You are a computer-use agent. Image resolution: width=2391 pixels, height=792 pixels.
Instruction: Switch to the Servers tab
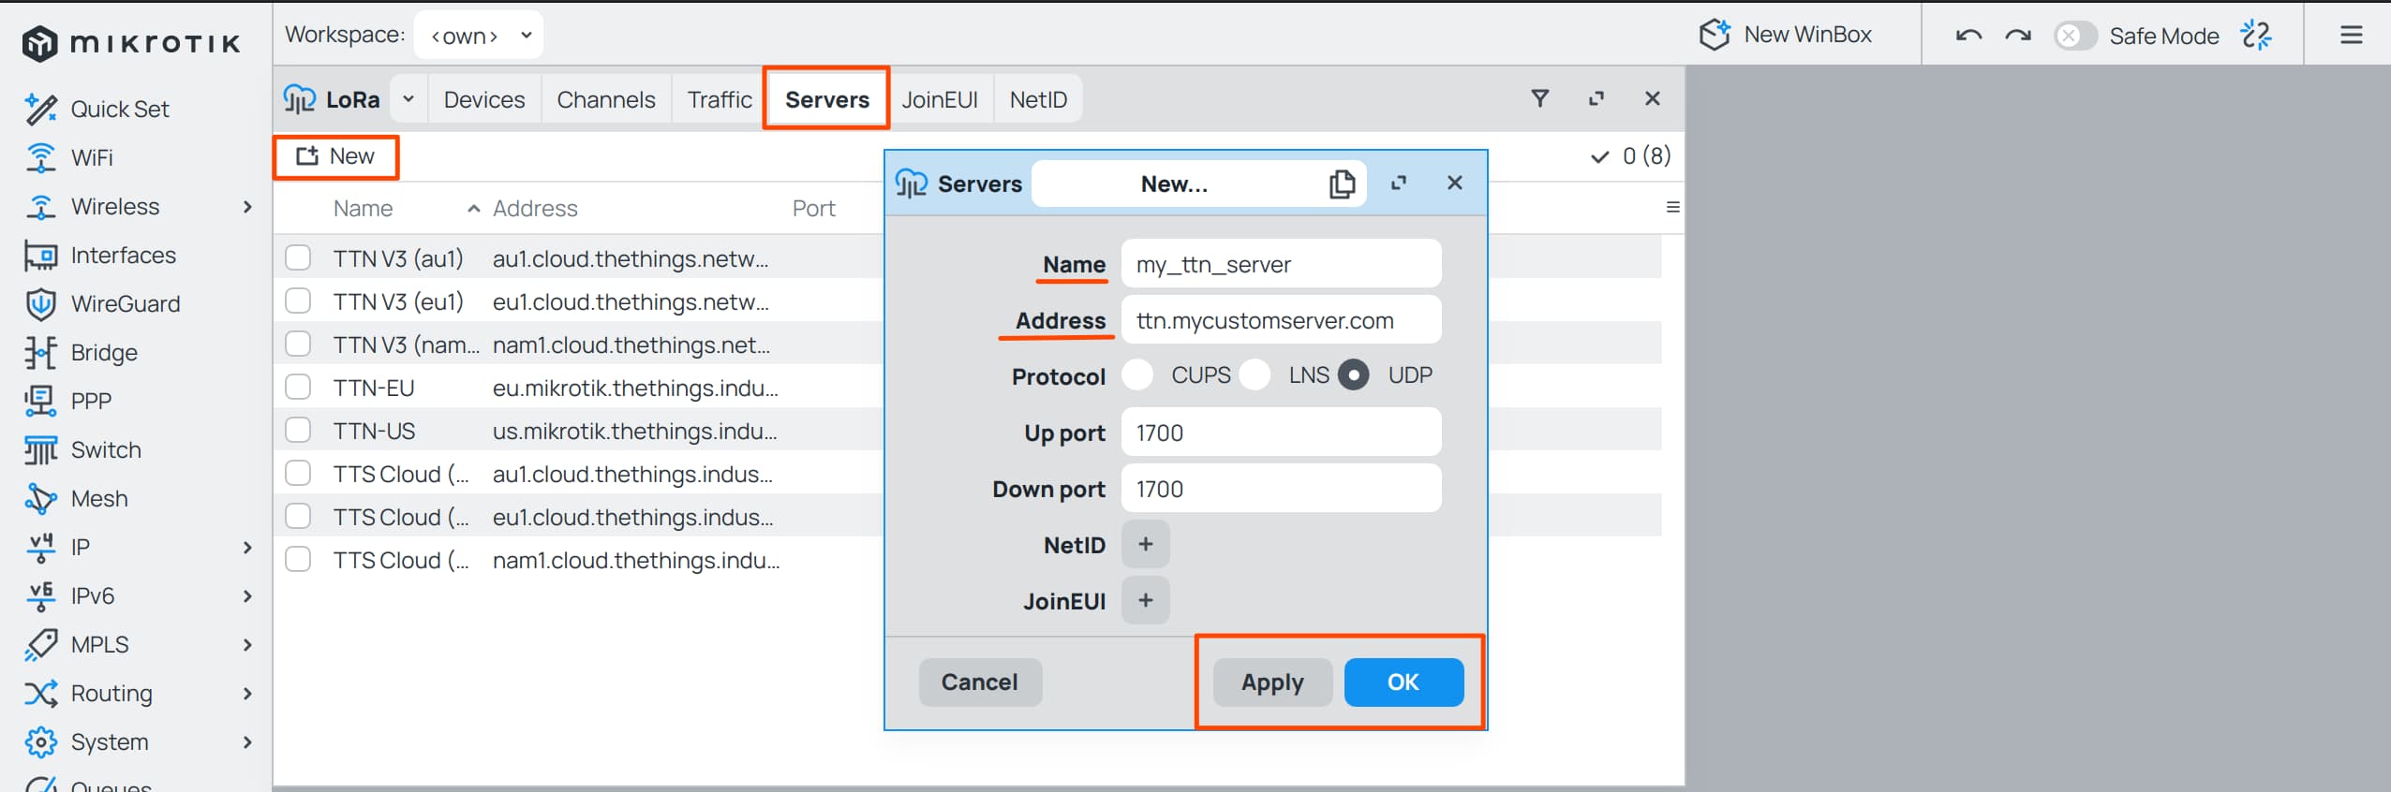[826, 99]
